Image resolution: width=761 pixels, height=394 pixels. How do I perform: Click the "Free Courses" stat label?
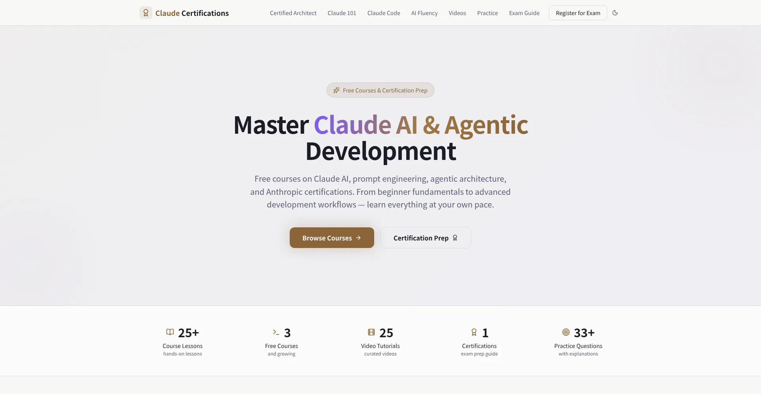281,346
